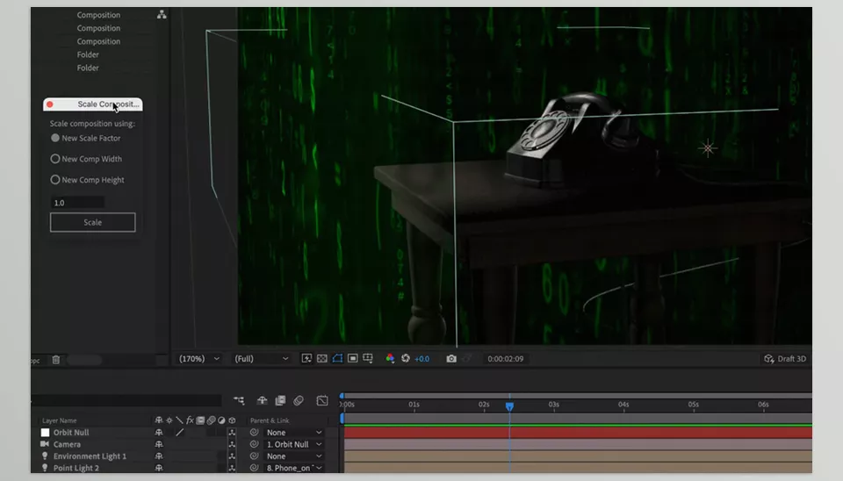Open parent dropdown showing 8. Phone_on

[293, 468]
